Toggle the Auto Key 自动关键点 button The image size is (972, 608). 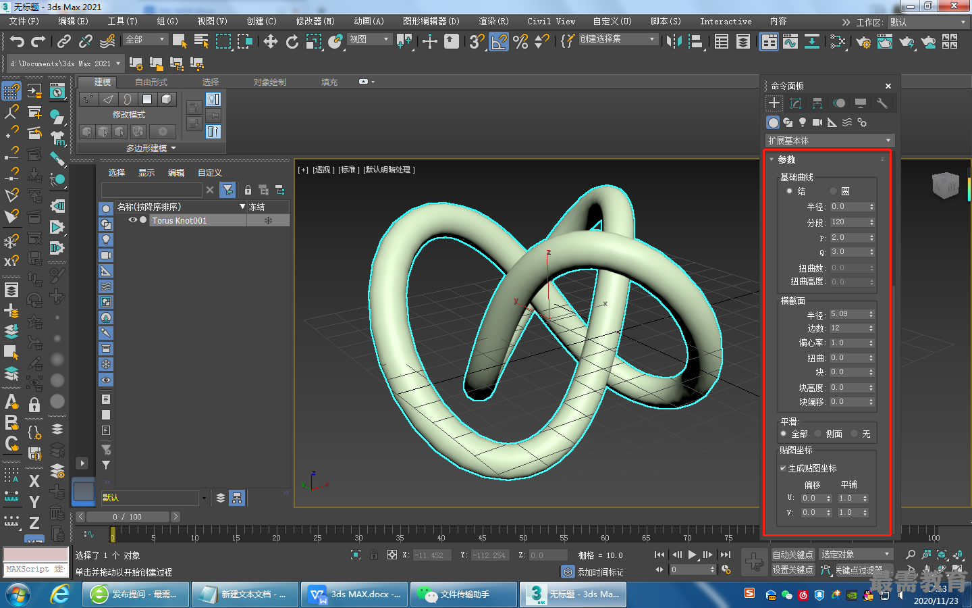(793, 555)
